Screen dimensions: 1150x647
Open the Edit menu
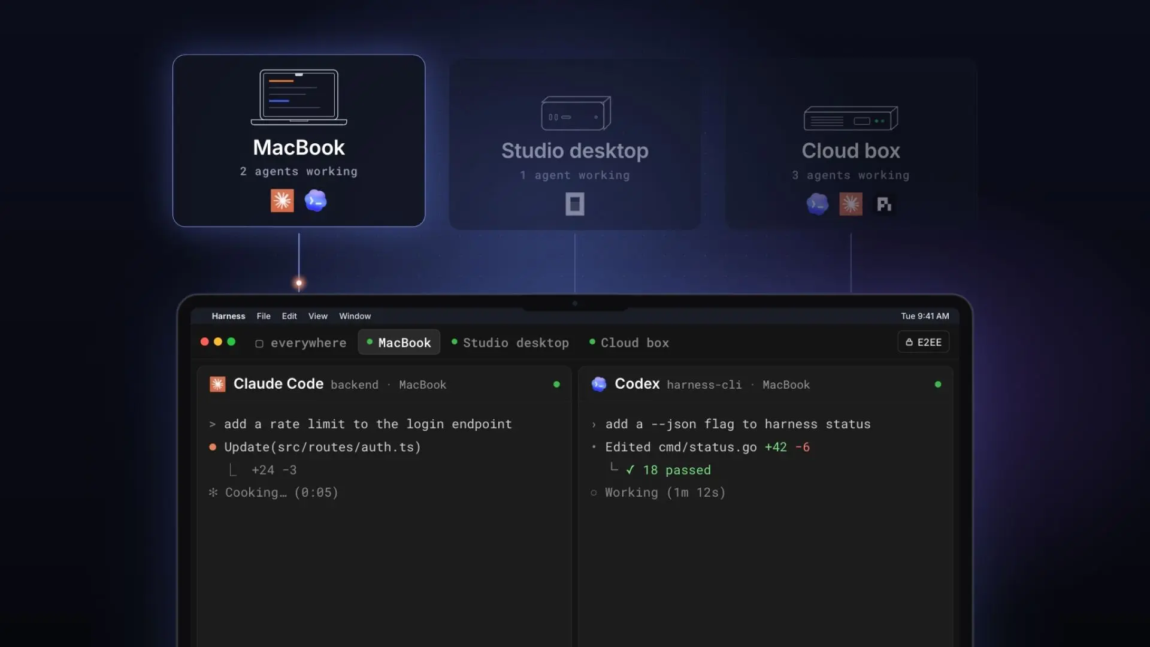pyautogui.click(x=289, y=316)
